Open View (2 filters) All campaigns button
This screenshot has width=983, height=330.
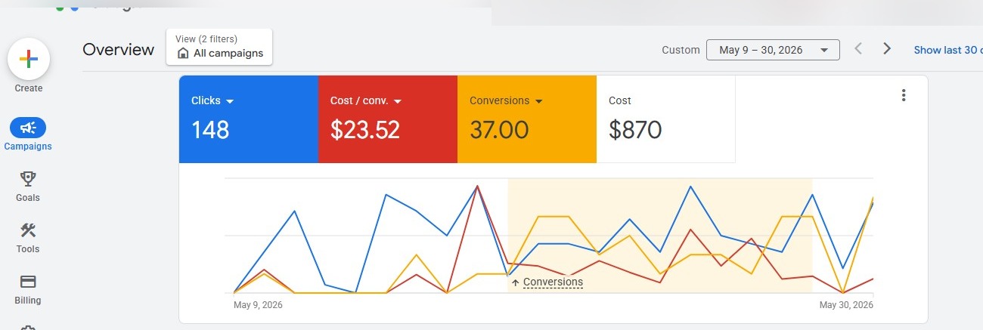(x=219, y=47)
